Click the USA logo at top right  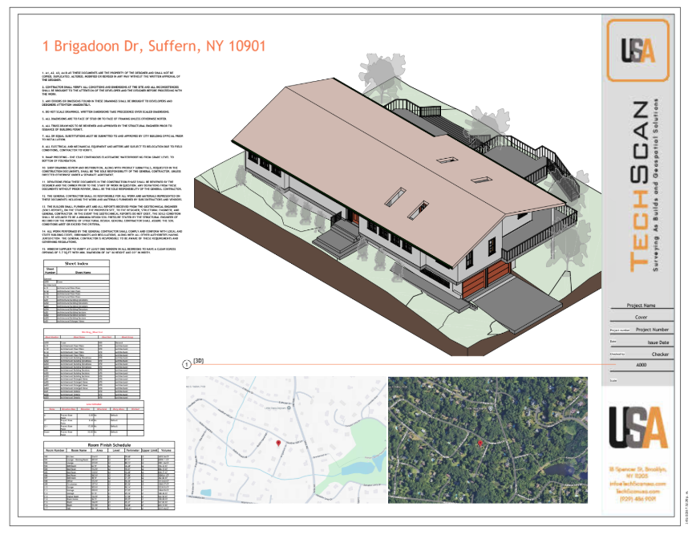(637, 51)
